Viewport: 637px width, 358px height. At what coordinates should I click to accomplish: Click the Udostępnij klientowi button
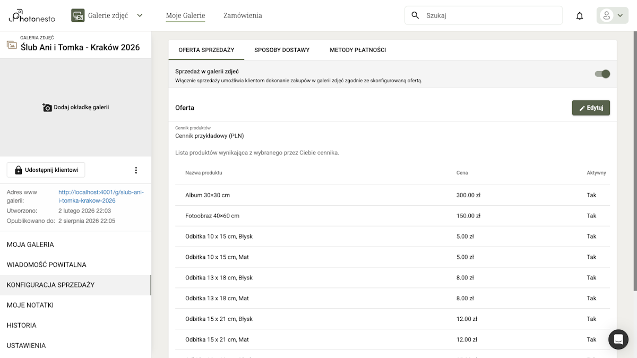click(x=46, y=170)
